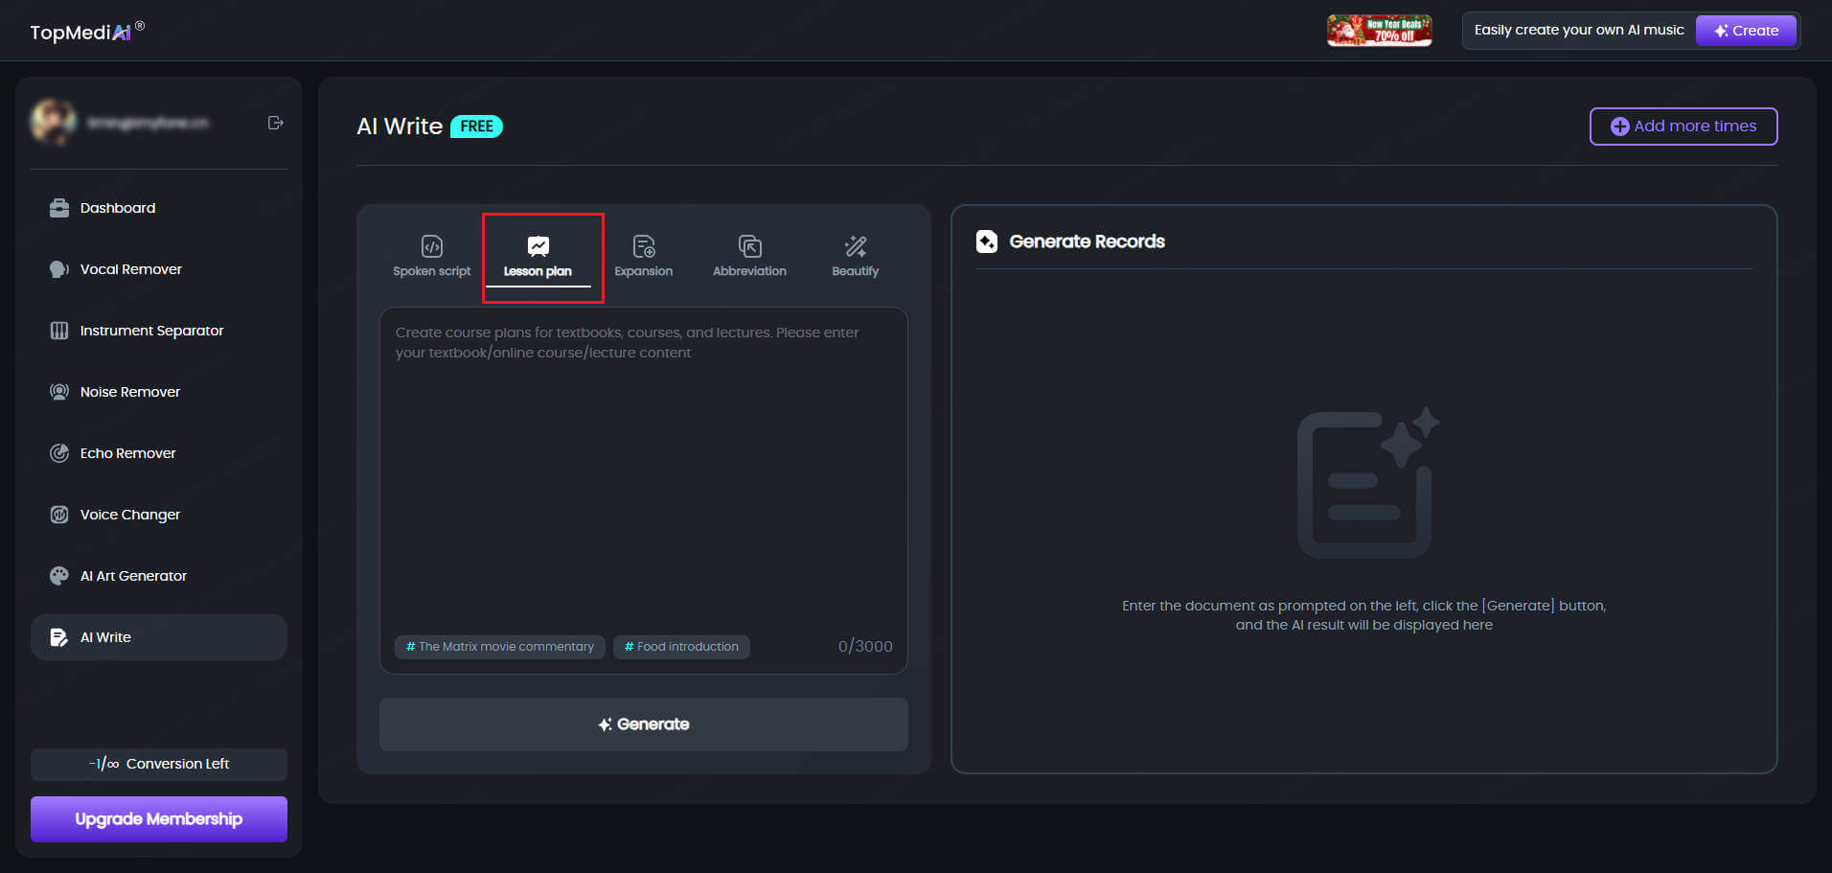The image size is (1832, 873).
Task: Click the sparkle icon in the Create button
Action: pyautogui.click(x=1722, y=31)
